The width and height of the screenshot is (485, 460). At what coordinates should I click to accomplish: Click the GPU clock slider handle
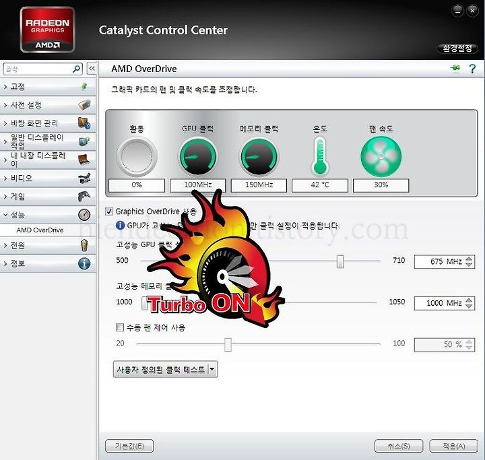[340, 261]
